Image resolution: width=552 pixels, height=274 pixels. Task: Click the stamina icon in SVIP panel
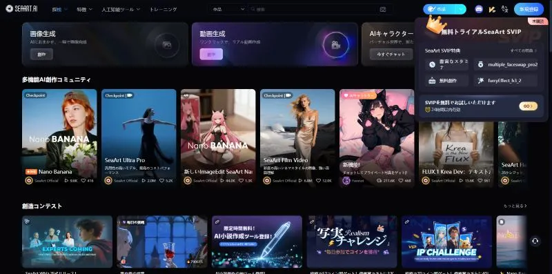[432, 64]
